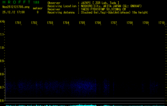Click the kHz unit label
Screen dimensions: 167x106
click(x=2, y=21)
